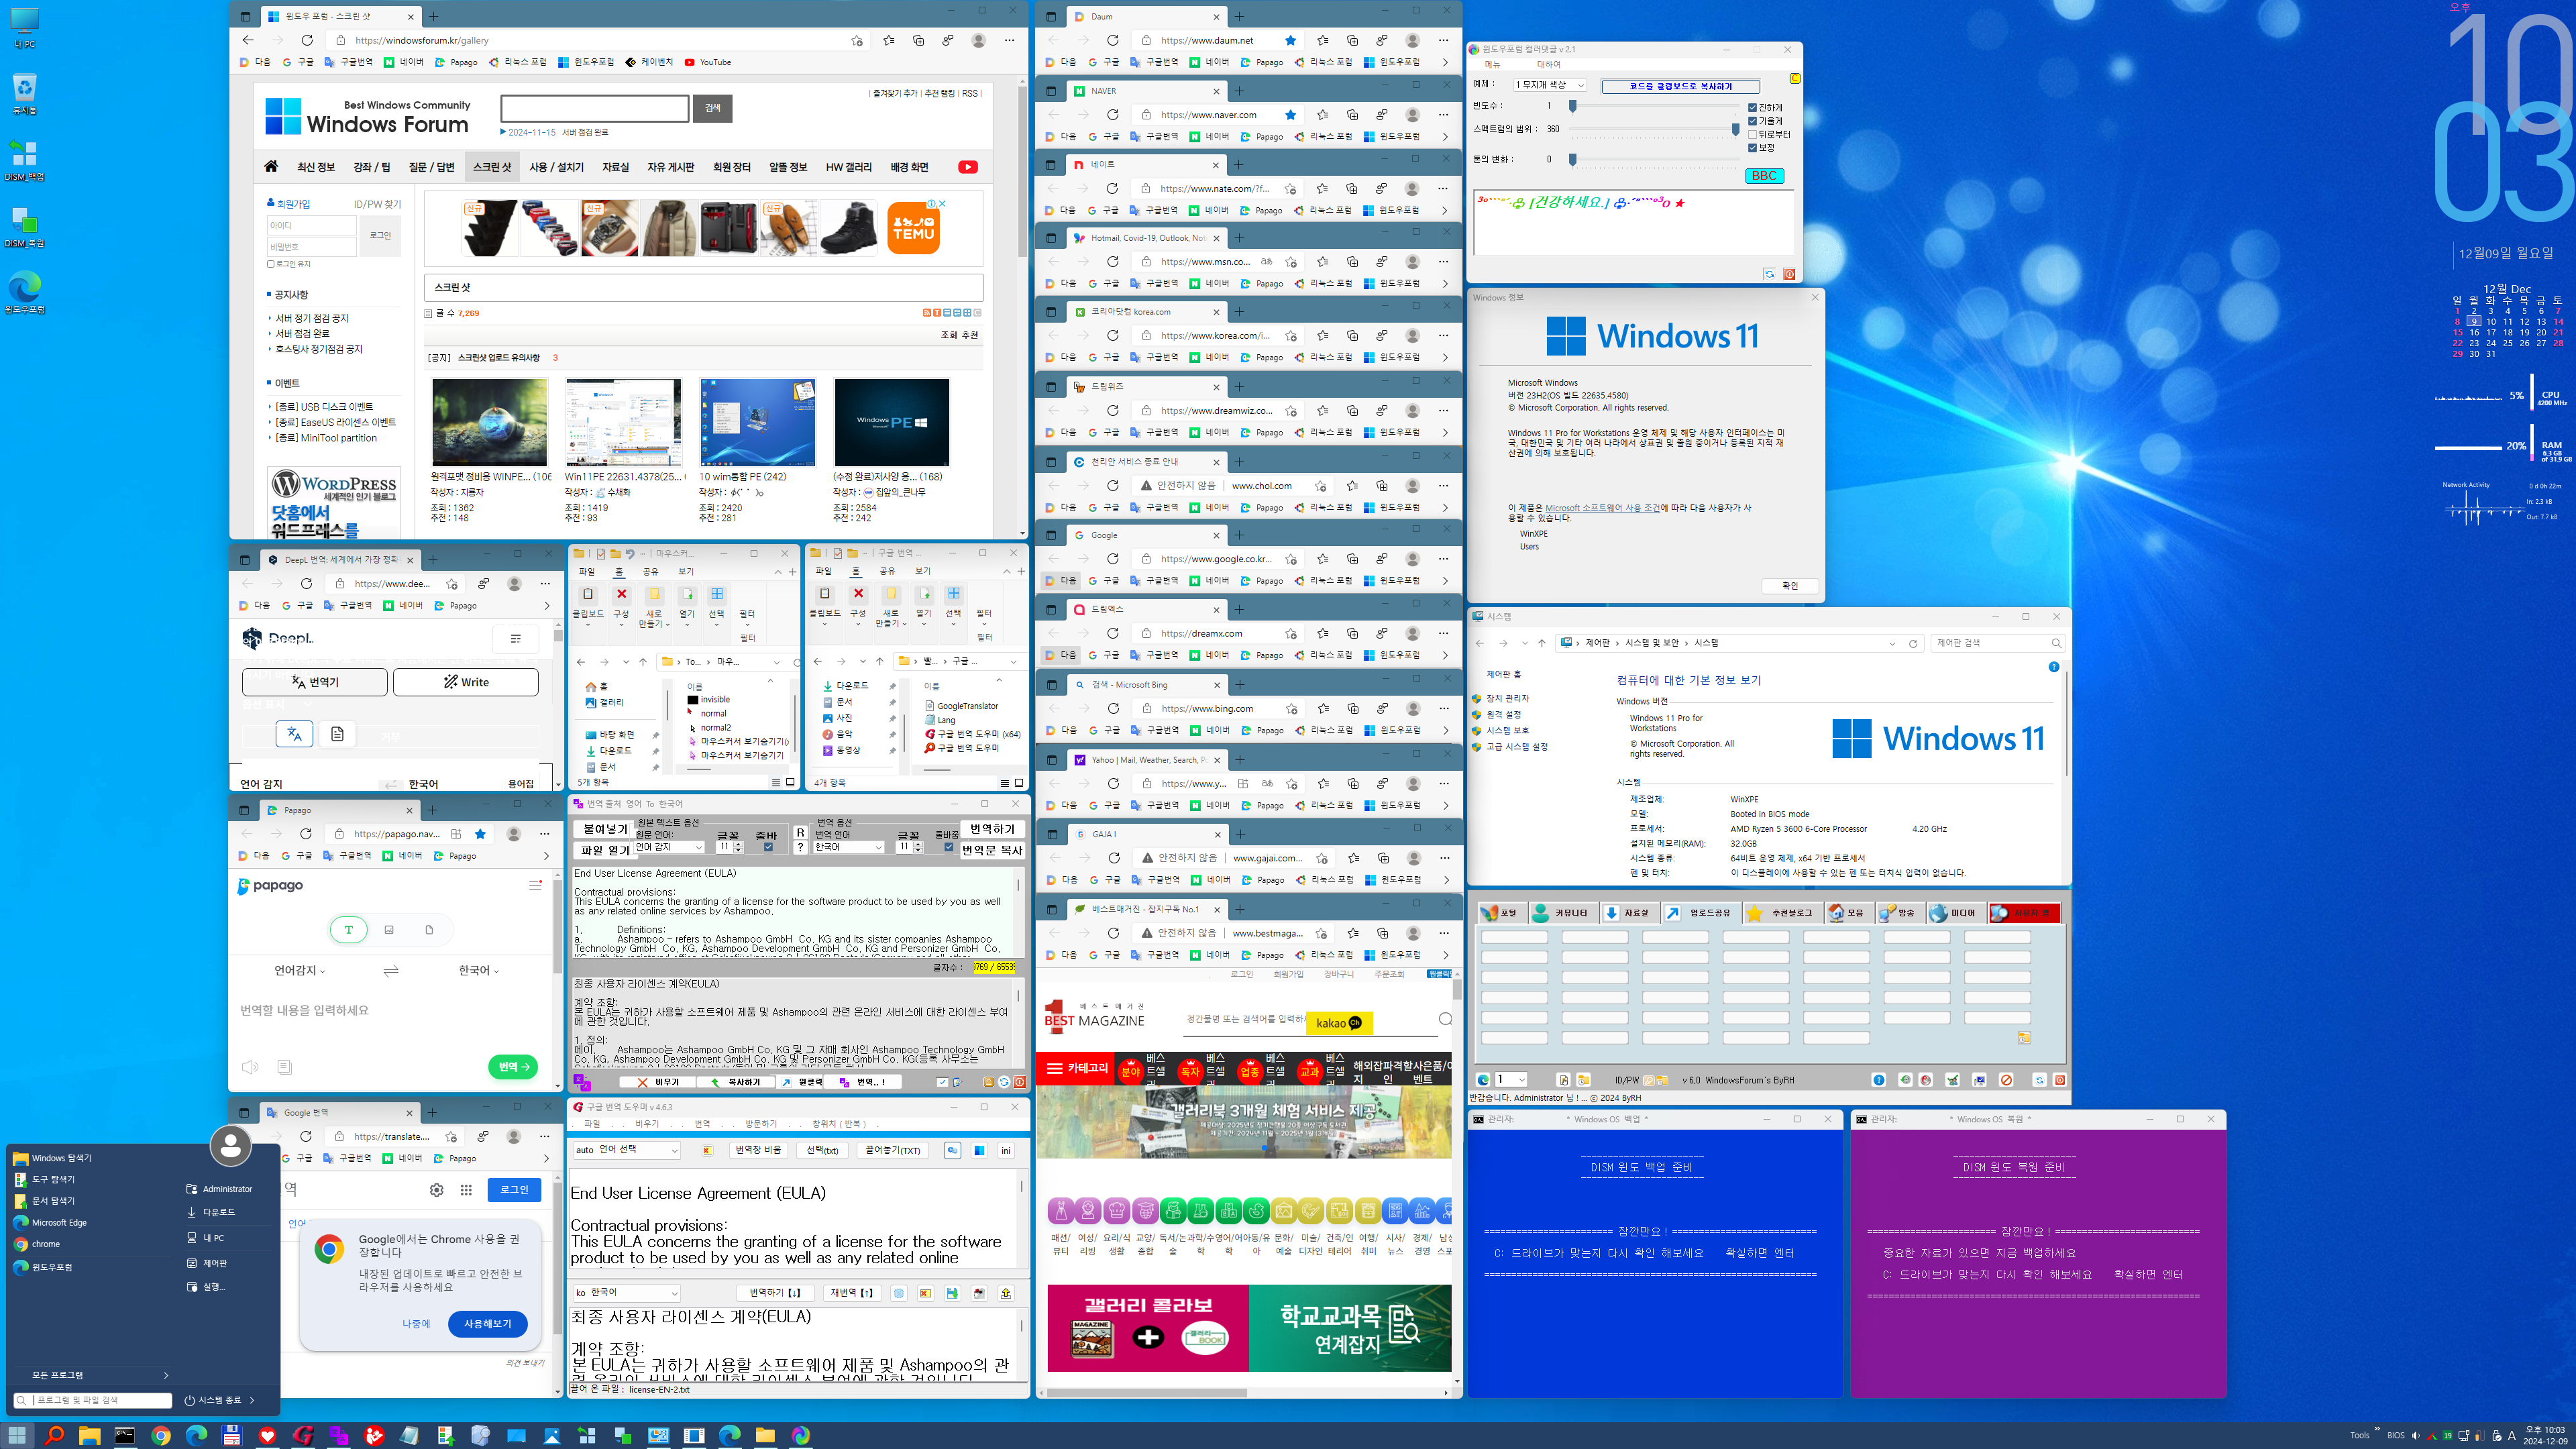This screenshot has height=1449, width=2576.
Task: Open Chrome from the taskbar
Action: click(161, 1435)
